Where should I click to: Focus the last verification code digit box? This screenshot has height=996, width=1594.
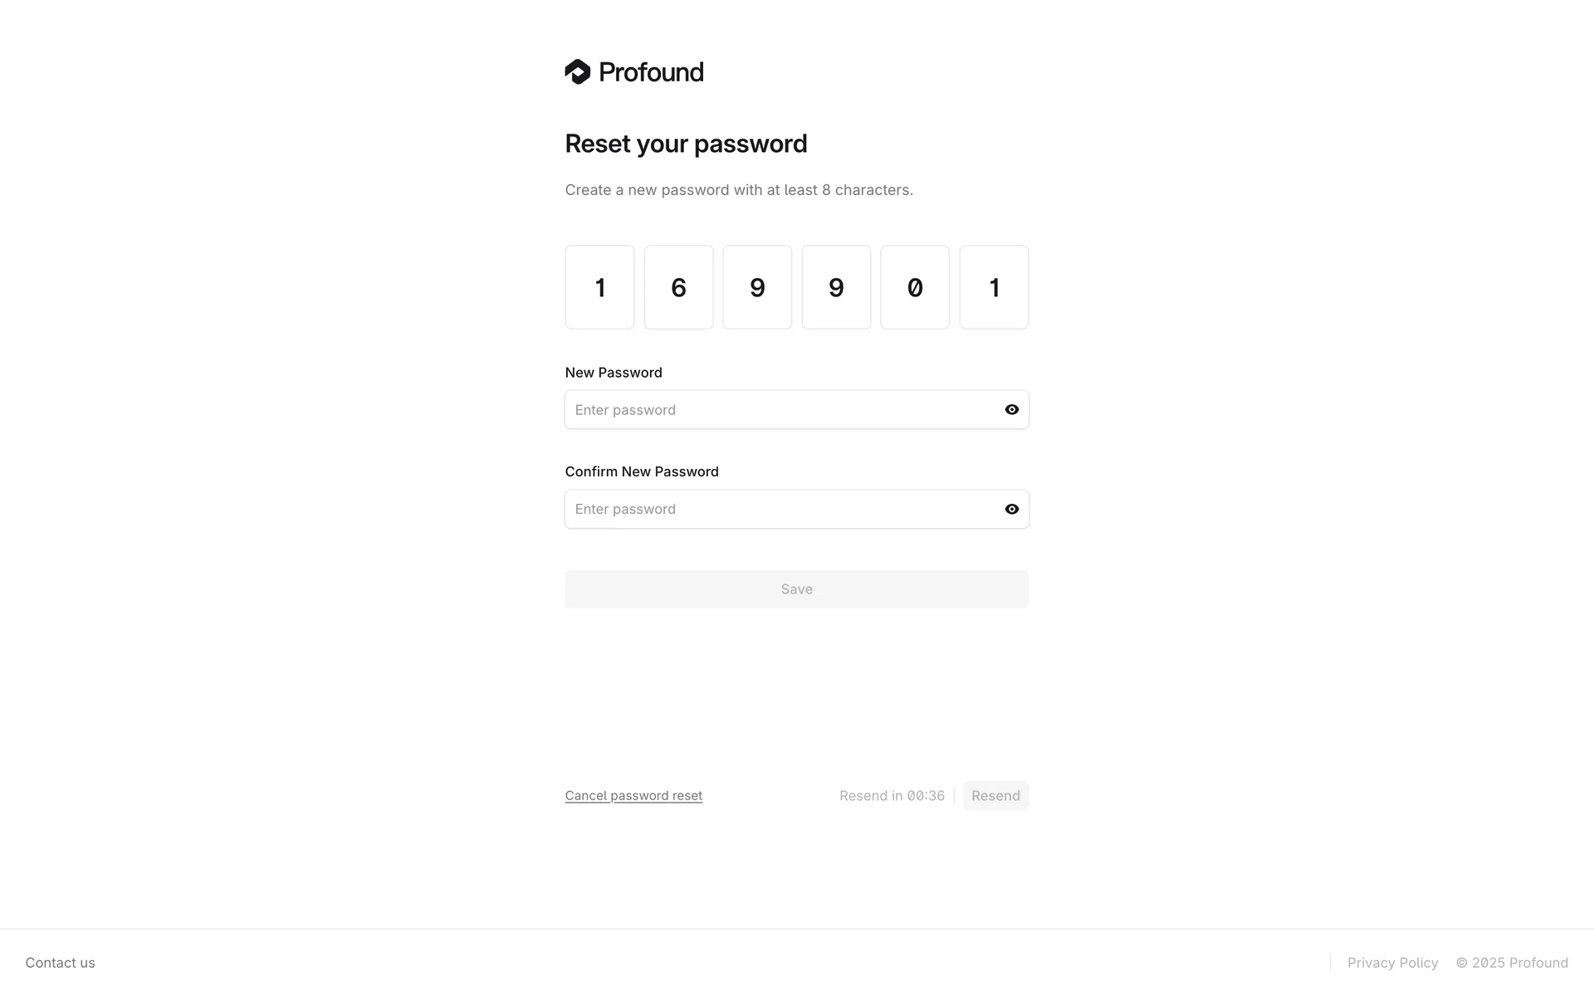994,287
